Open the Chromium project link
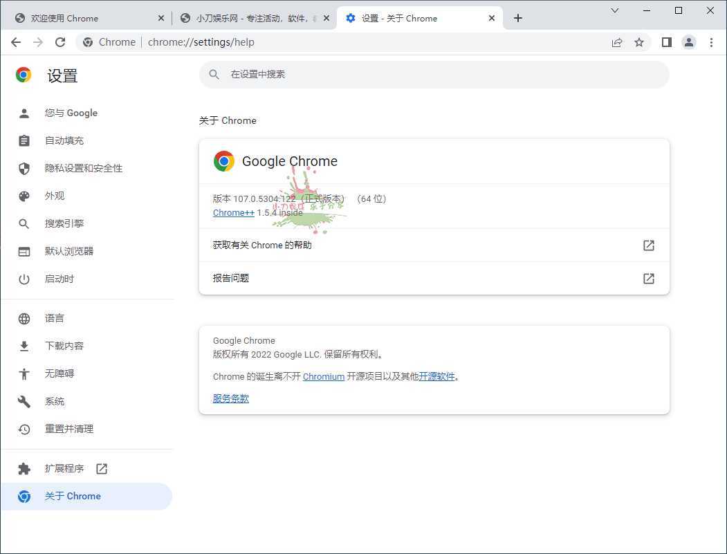The width and height of the screenshot is (727, 554). [x=323, y=377]
